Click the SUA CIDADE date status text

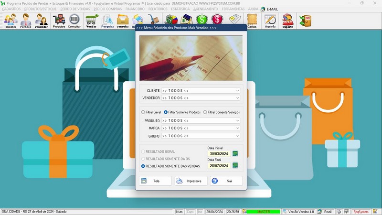(x=34, y=211)
